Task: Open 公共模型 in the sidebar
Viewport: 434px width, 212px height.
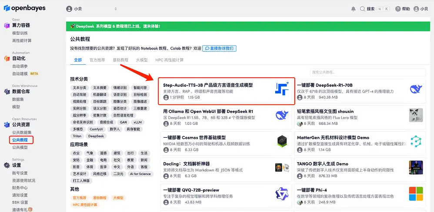Action: (20, 147)
